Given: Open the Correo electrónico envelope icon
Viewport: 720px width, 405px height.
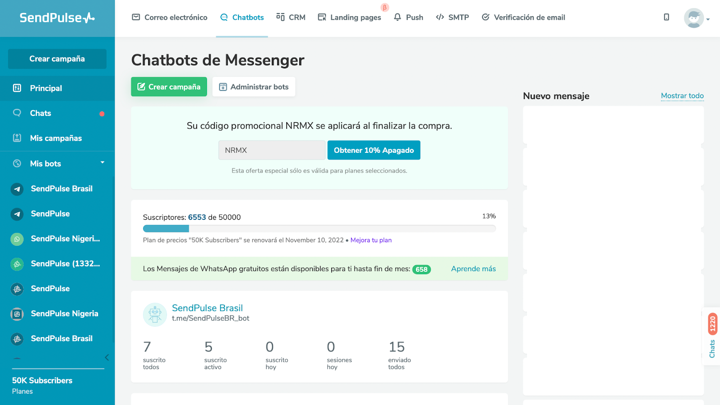Looking at the screenshot, I should [135, 17].
